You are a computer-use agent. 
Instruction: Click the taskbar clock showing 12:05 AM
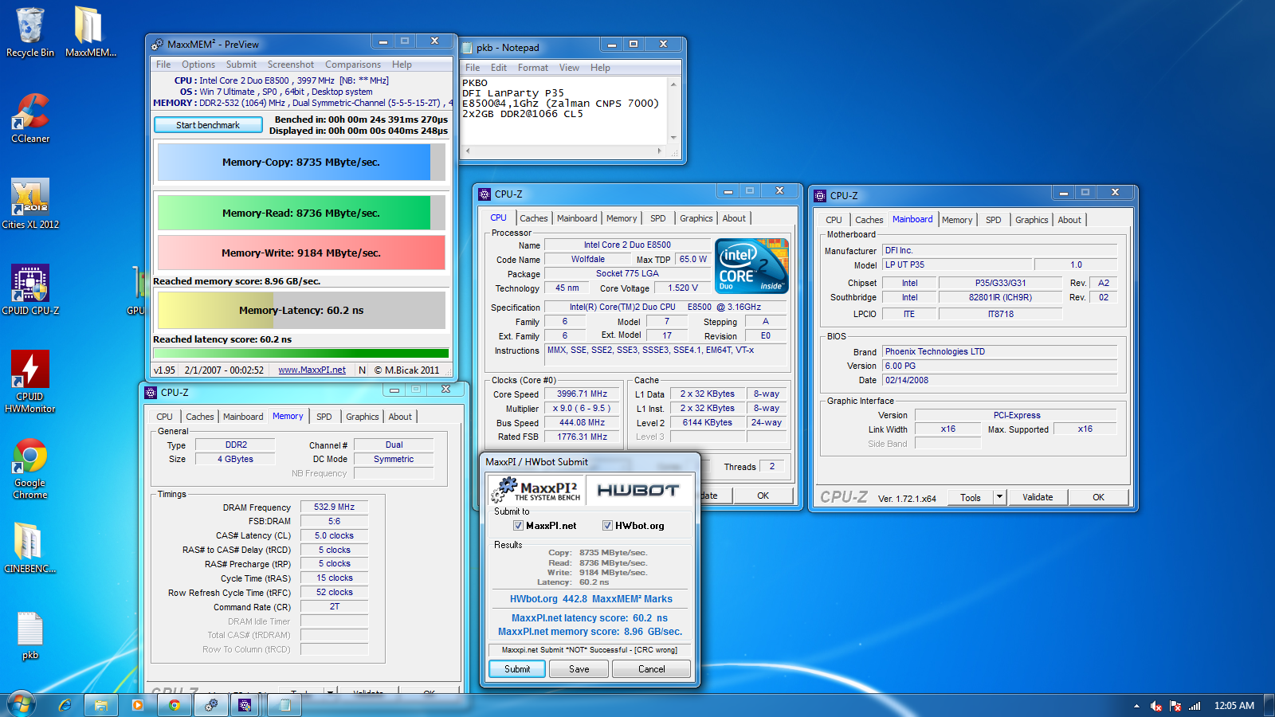pyautogui.click(x=1234, y=706)
